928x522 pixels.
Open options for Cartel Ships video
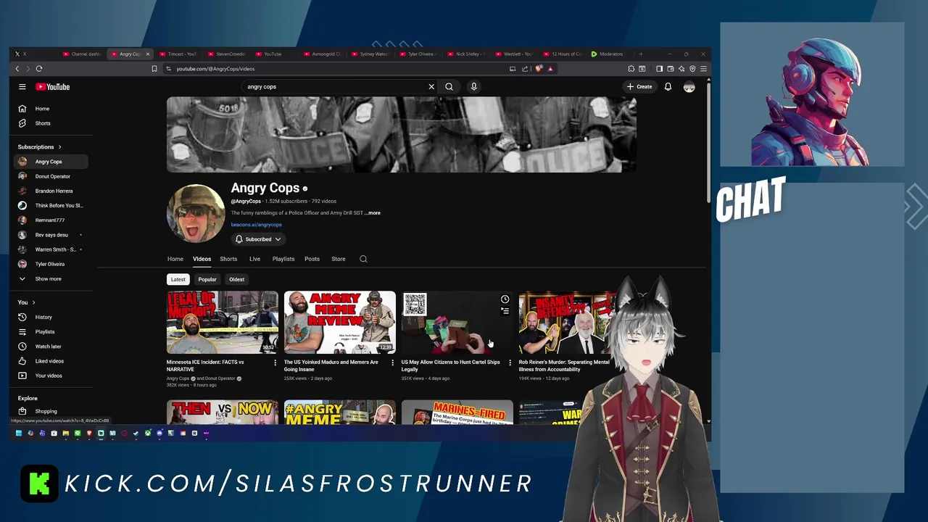[510, 362]
